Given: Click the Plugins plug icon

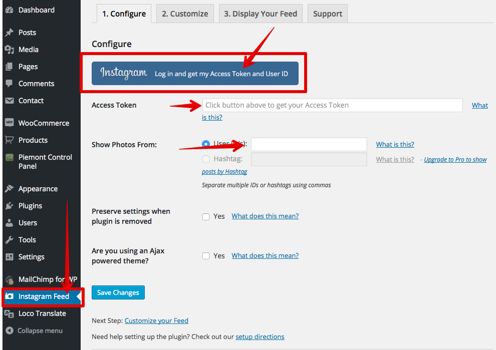Looking at the screenshot, I should click(x=9, y=206).
